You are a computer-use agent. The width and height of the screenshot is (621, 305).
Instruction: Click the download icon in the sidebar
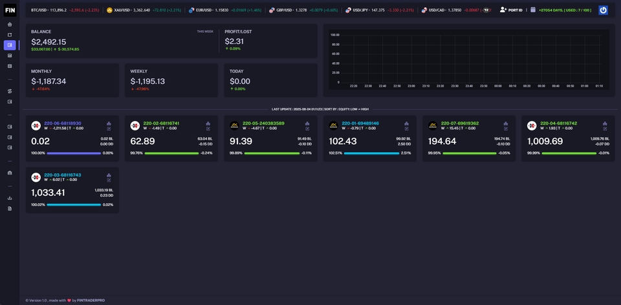pos(10,198)
